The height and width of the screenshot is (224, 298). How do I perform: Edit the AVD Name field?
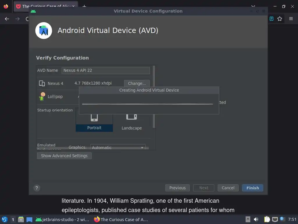click(x=106, y=70)
